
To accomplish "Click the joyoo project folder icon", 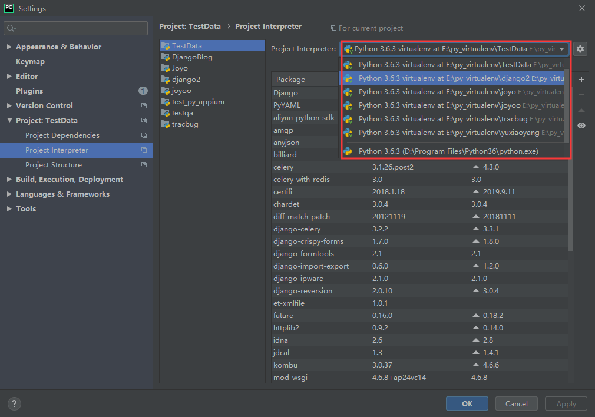I will pyautogui.click(x=165, y=91).
